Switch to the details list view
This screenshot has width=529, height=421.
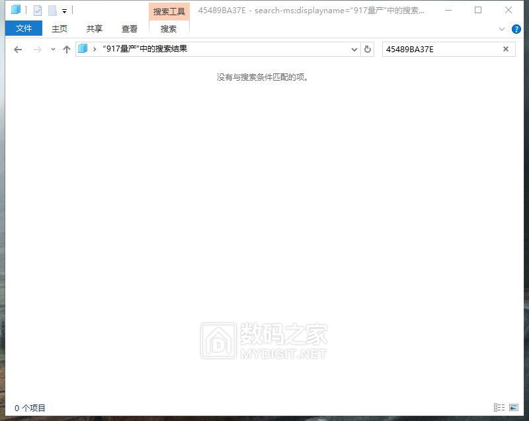(x=499, y=408)
